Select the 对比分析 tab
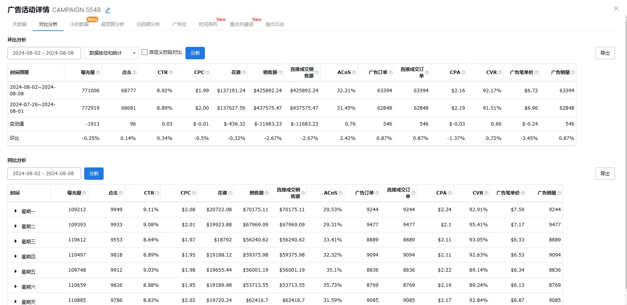This screenshot has width=627, height=305. [x=48, y=24]
